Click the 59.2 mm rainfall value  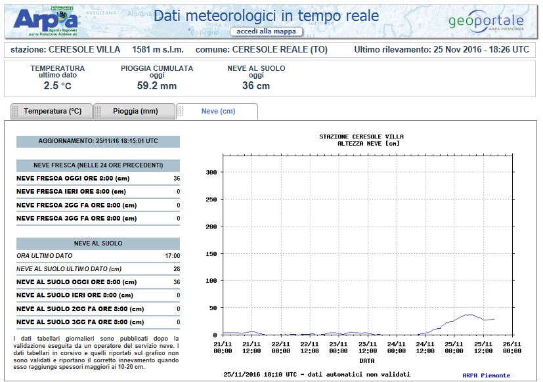coord(157,85)
